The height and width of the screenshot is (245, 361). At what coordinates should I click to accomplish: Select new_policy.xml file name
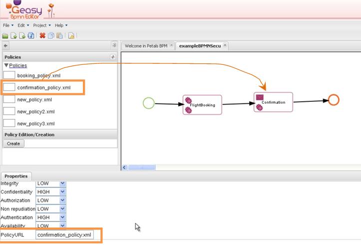34,100
